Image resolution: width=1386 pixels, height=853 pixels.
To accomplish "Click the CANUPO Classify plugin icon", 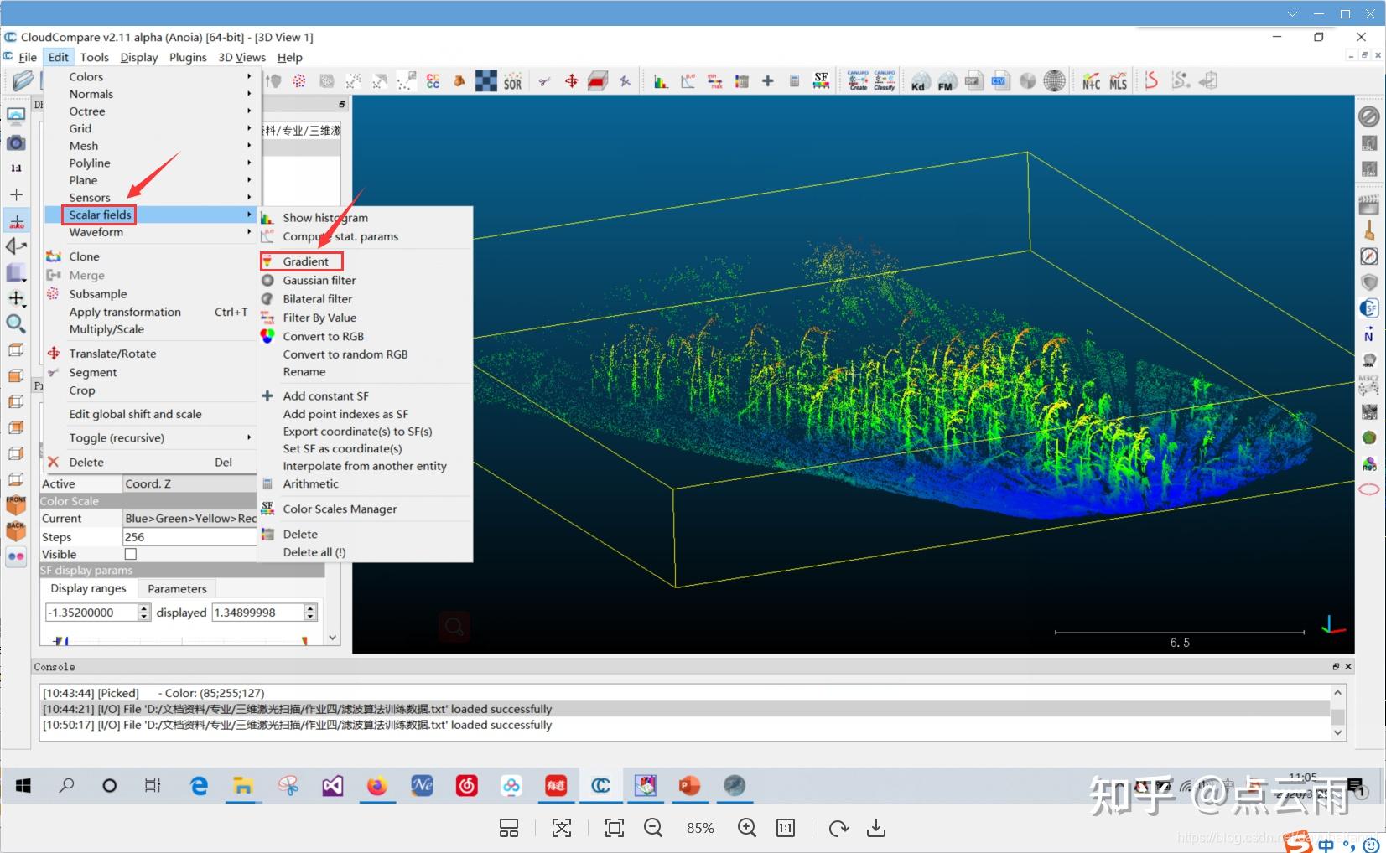I will pos(885,80).
